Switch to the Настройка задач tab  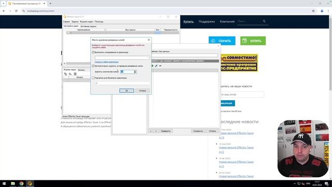(x=71, y=26)
